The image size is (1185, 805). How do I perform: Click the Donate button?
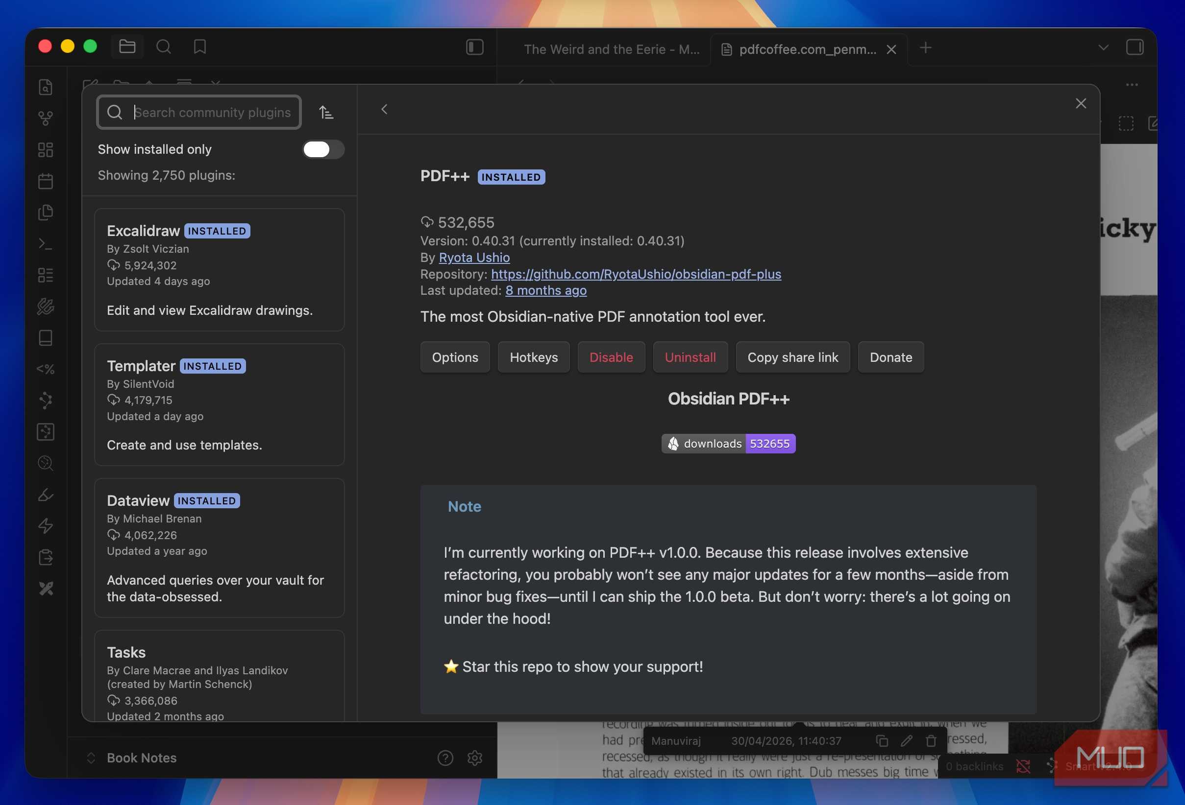coord(891,357)
